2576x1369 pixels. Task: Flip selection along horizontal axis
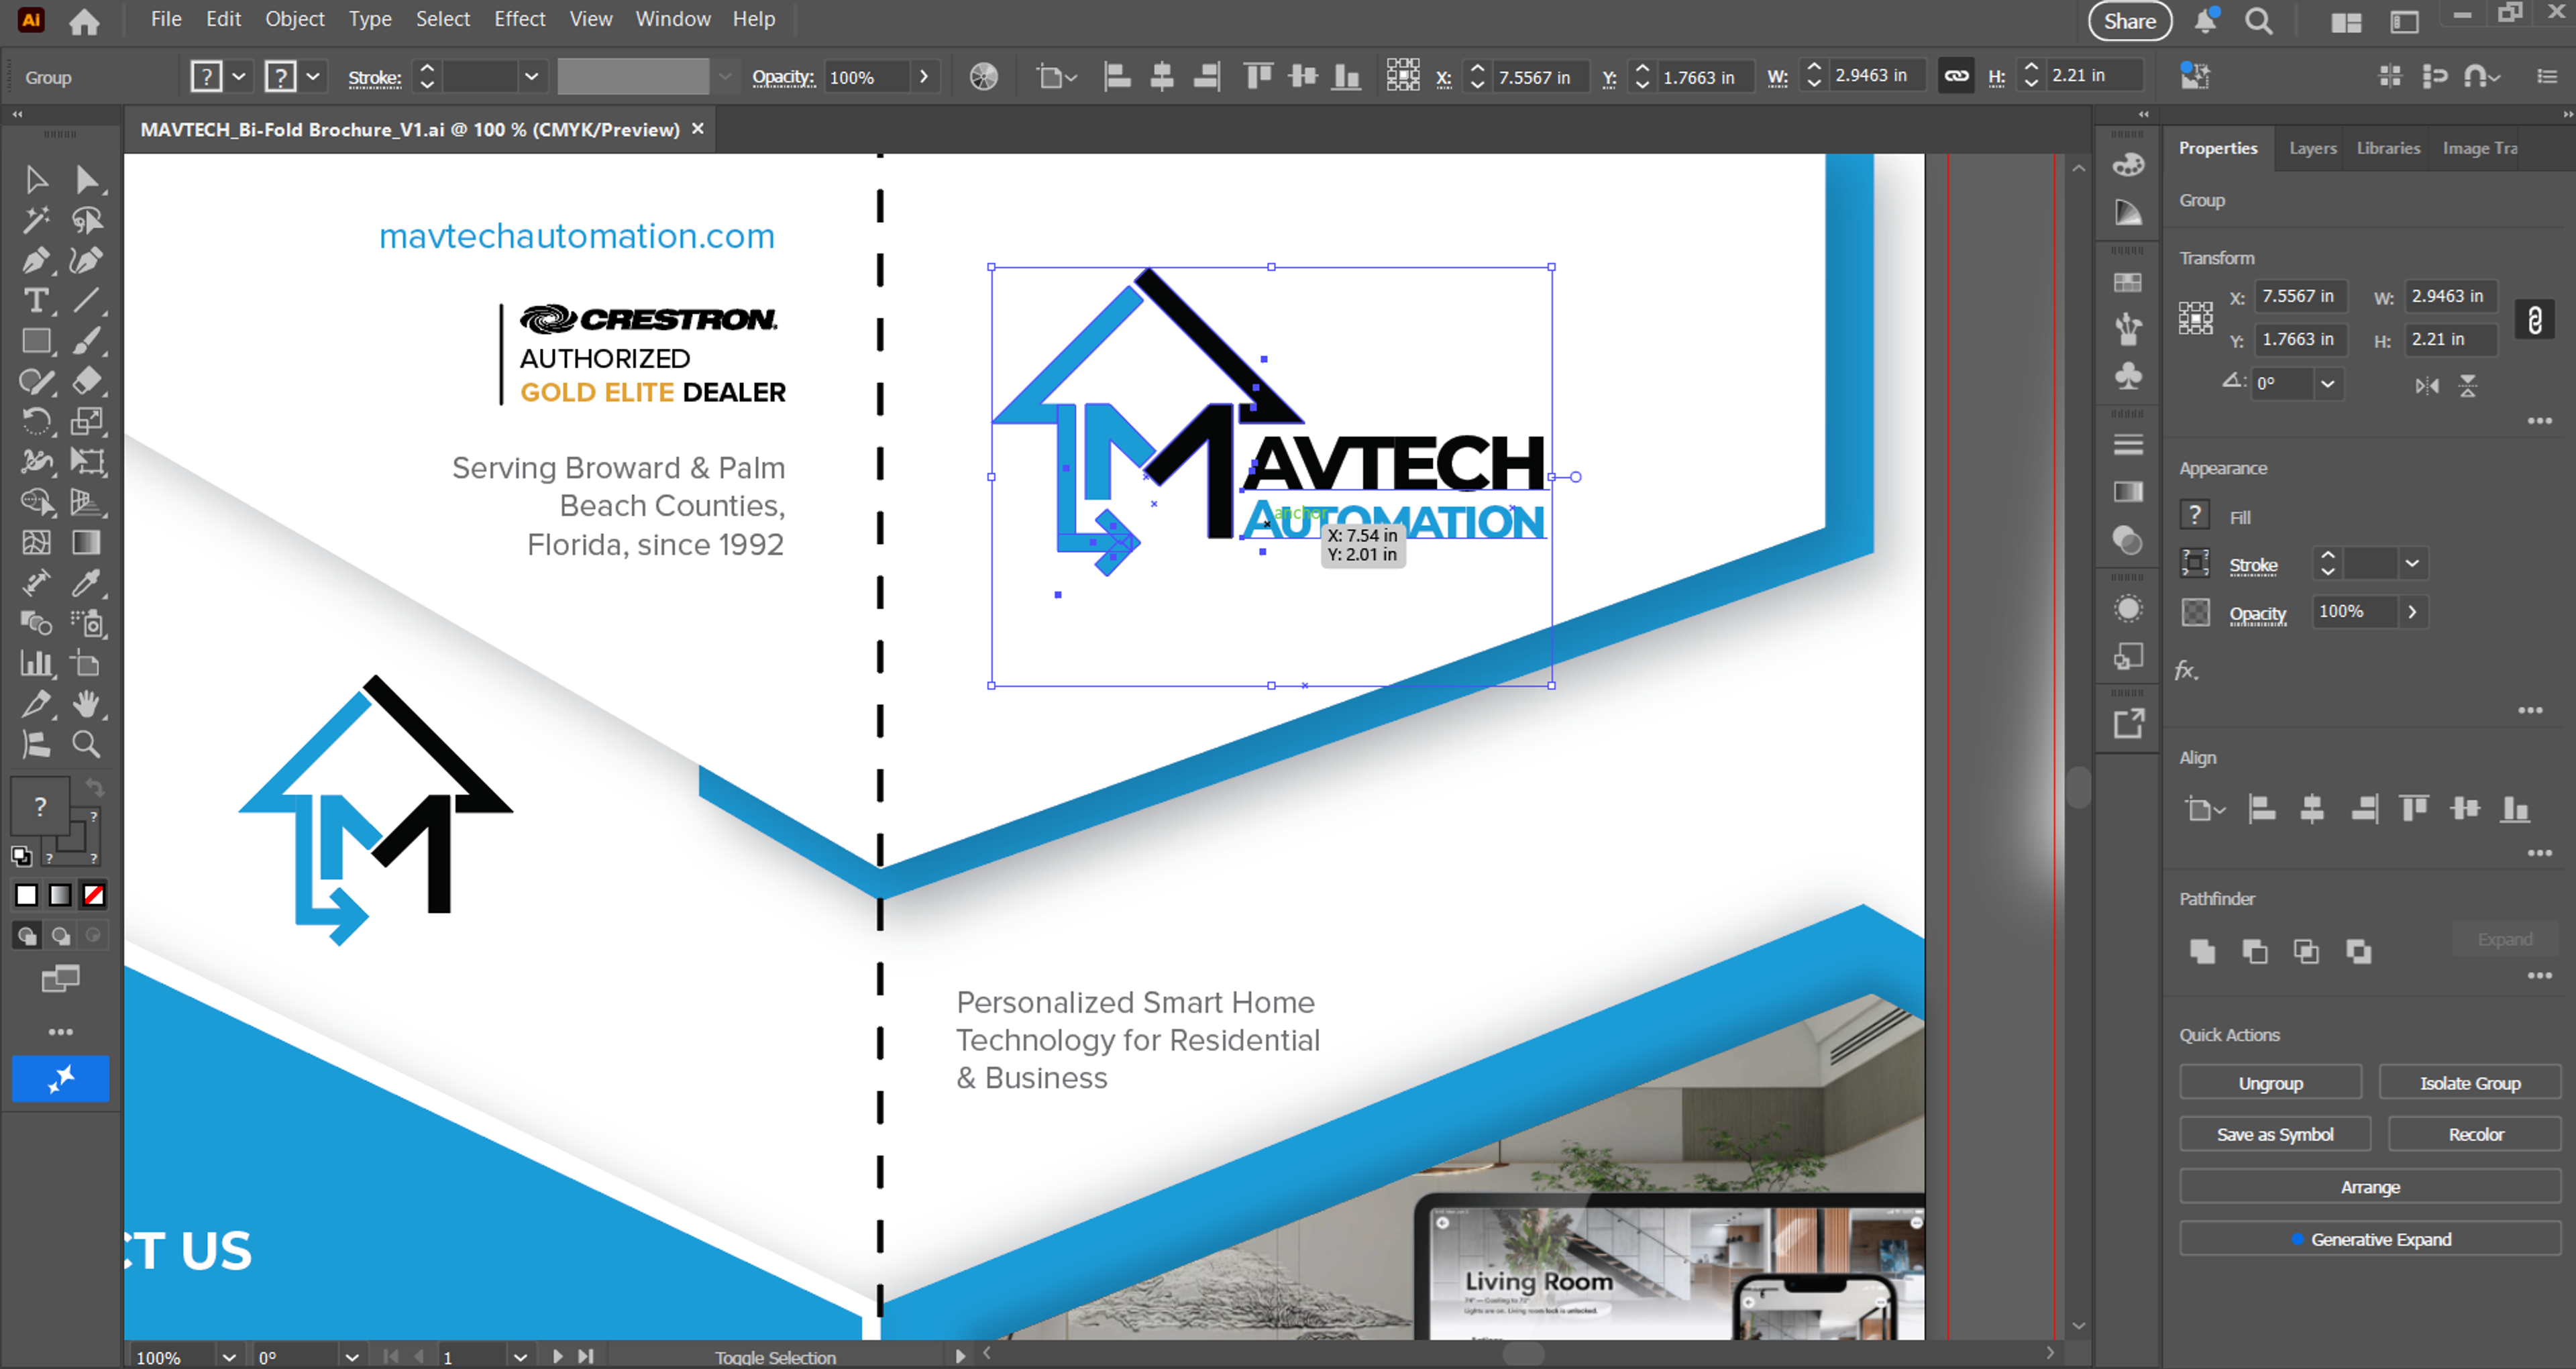pyautogui.click(x=2427, y=385)
